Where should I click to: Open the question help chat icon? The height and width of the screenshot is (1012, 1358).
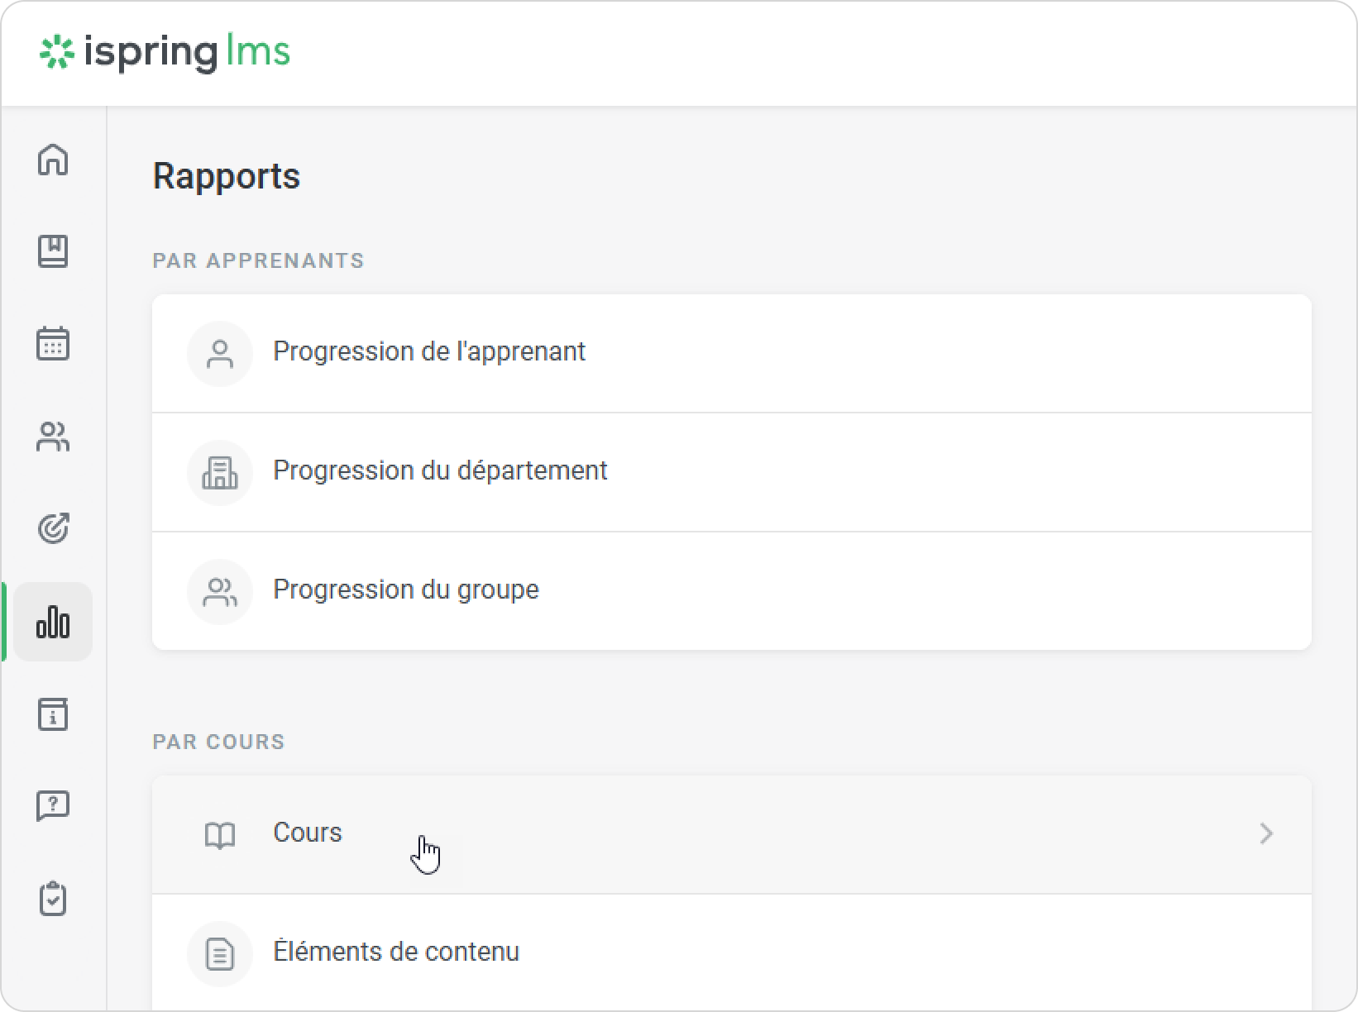pos(53,806)
